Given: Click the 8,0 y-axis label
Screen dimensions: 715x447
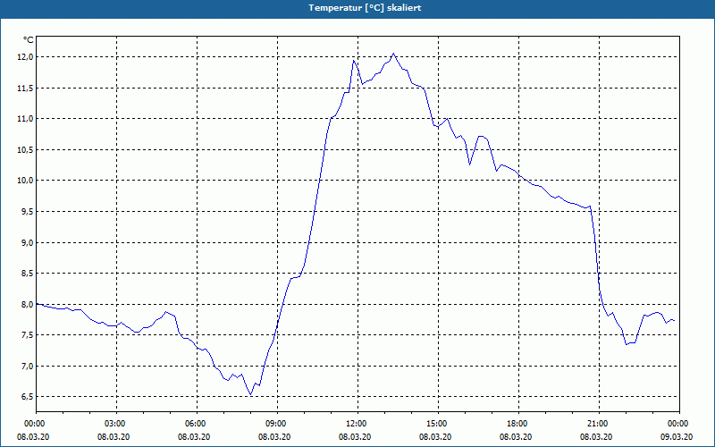Looking at the screenshot, I should pyautogui.click(x=27, y=304).
